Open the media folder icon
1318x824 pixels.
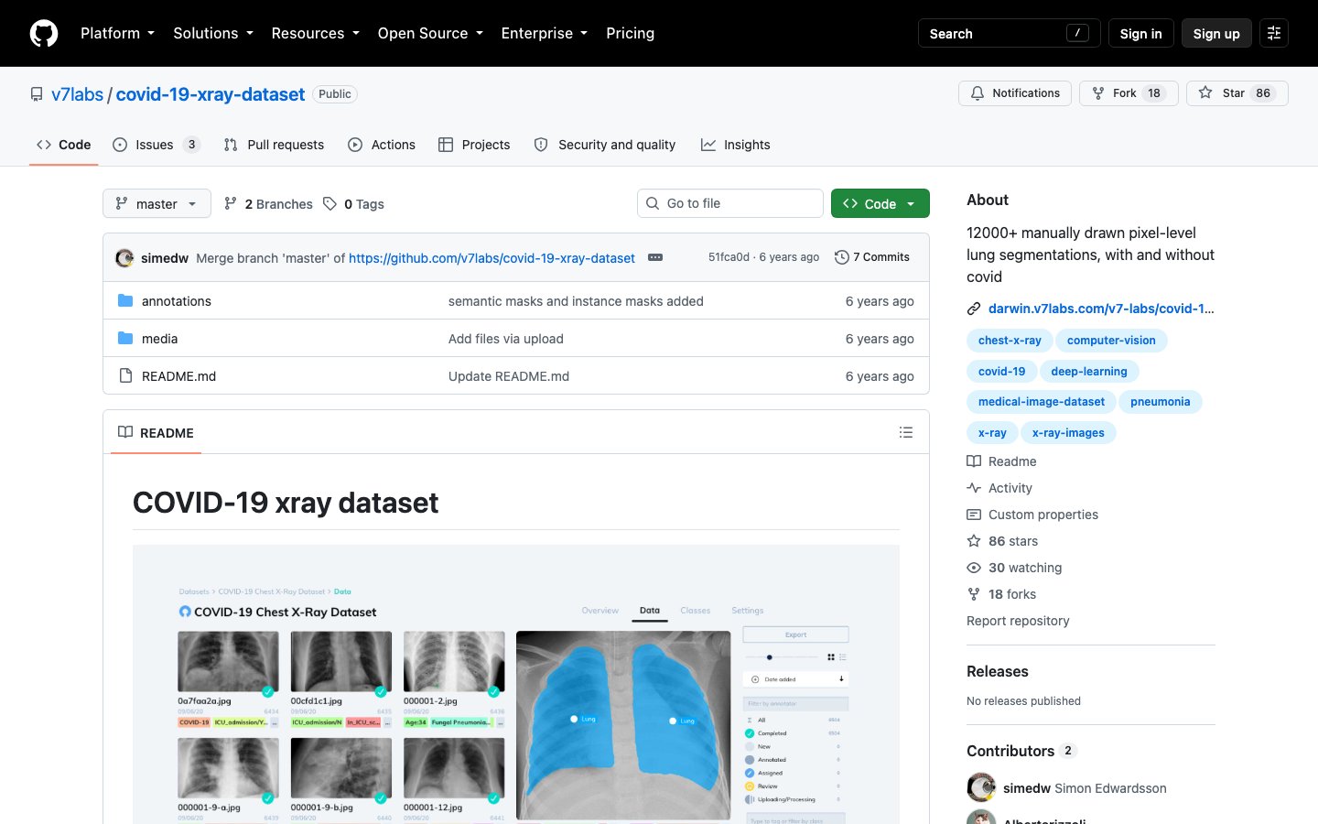(x=125, y=338)
